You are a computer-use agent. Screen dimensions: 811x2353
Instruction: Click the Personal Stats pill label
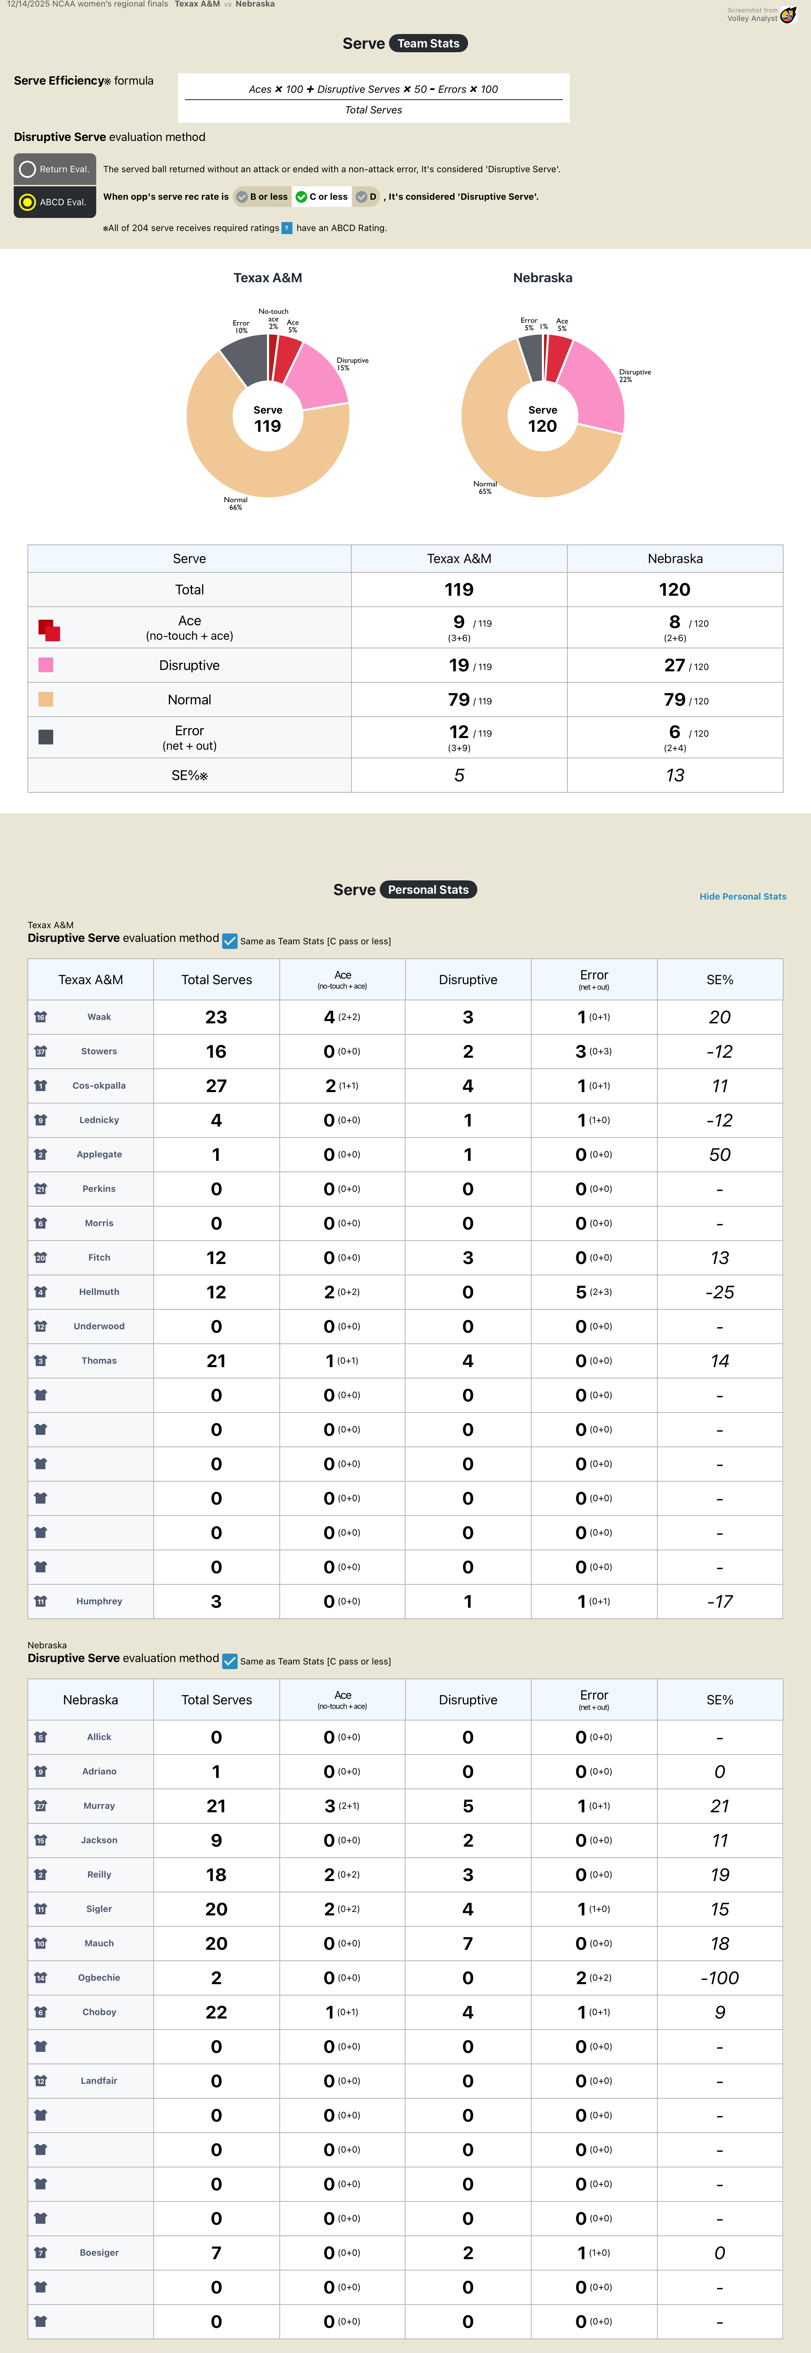pyautogui.click(x=427, y=890)
